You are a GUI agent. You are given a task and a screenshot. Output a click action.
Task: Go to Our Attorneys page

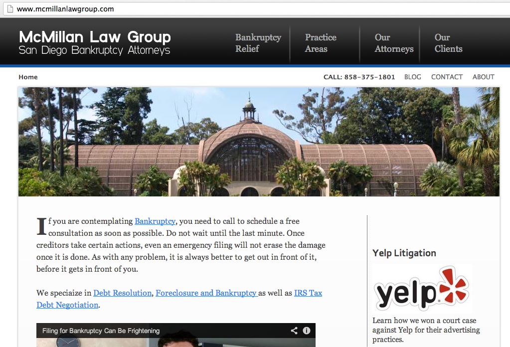click(394, 43)
